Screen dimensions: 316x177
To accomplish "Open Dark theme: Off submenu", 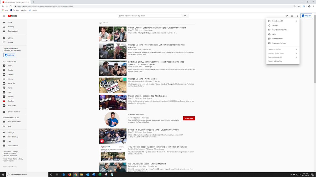I will point(283,21).
